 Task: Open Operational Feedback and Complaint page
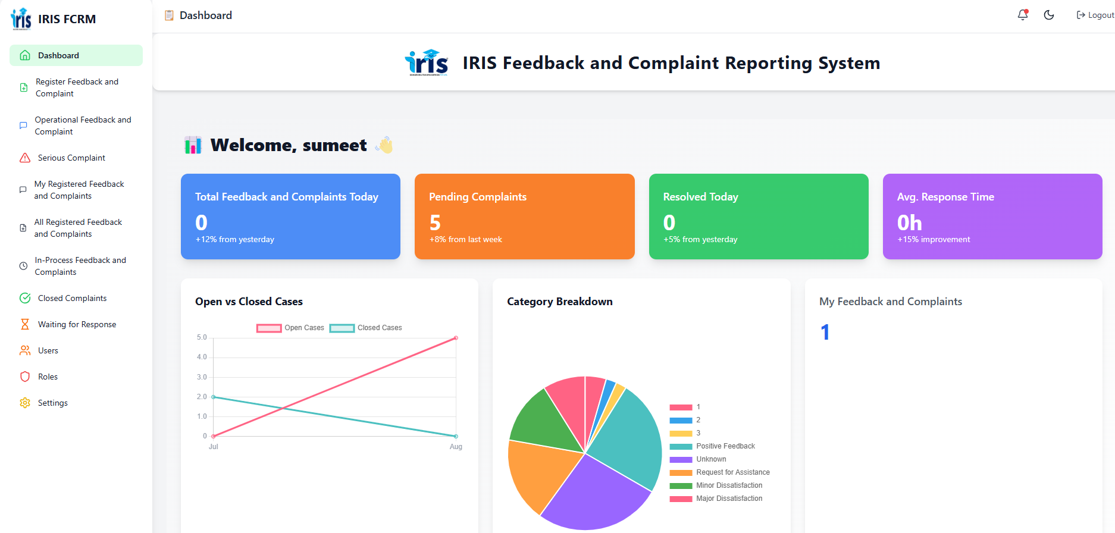coord(82,126)
